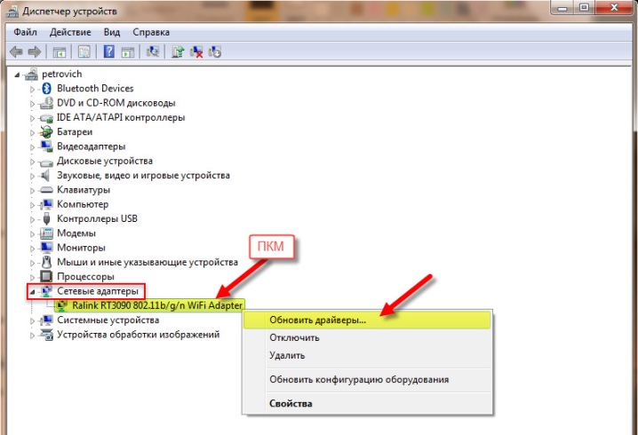The image size is (638, 435).
Task: Click the disable device toolbar icon with down arrow
Action: pyautogui.click(x=214, y=51)
